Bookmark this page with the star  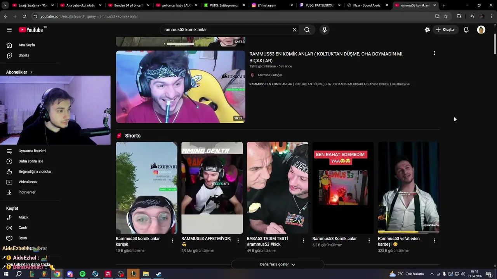point(446,16)
